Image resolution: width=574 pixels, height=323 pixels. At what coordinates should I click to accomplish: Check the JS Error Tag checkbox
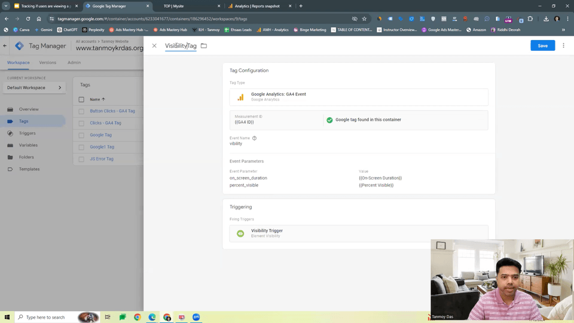click(x=81, y=159)
